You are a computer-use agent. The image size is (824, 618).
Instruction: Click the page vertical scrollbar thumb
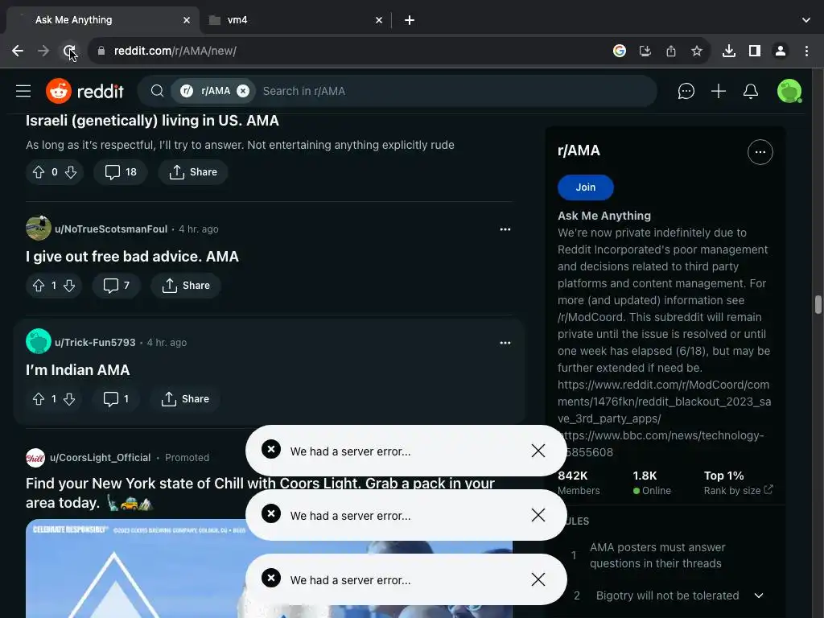click(818, 305)
